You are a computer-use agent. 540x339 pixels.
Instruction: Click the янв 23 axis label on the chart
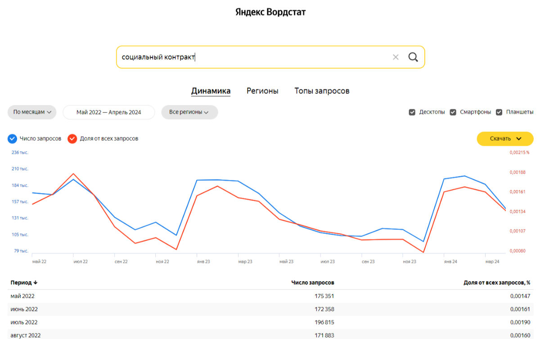tap(204, 261)
